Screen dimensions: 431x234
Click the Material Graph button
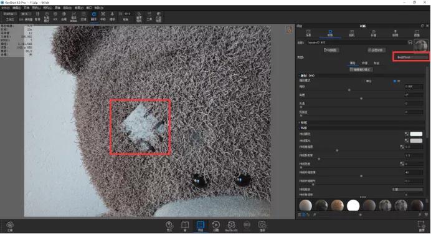(x=331, y=50)
